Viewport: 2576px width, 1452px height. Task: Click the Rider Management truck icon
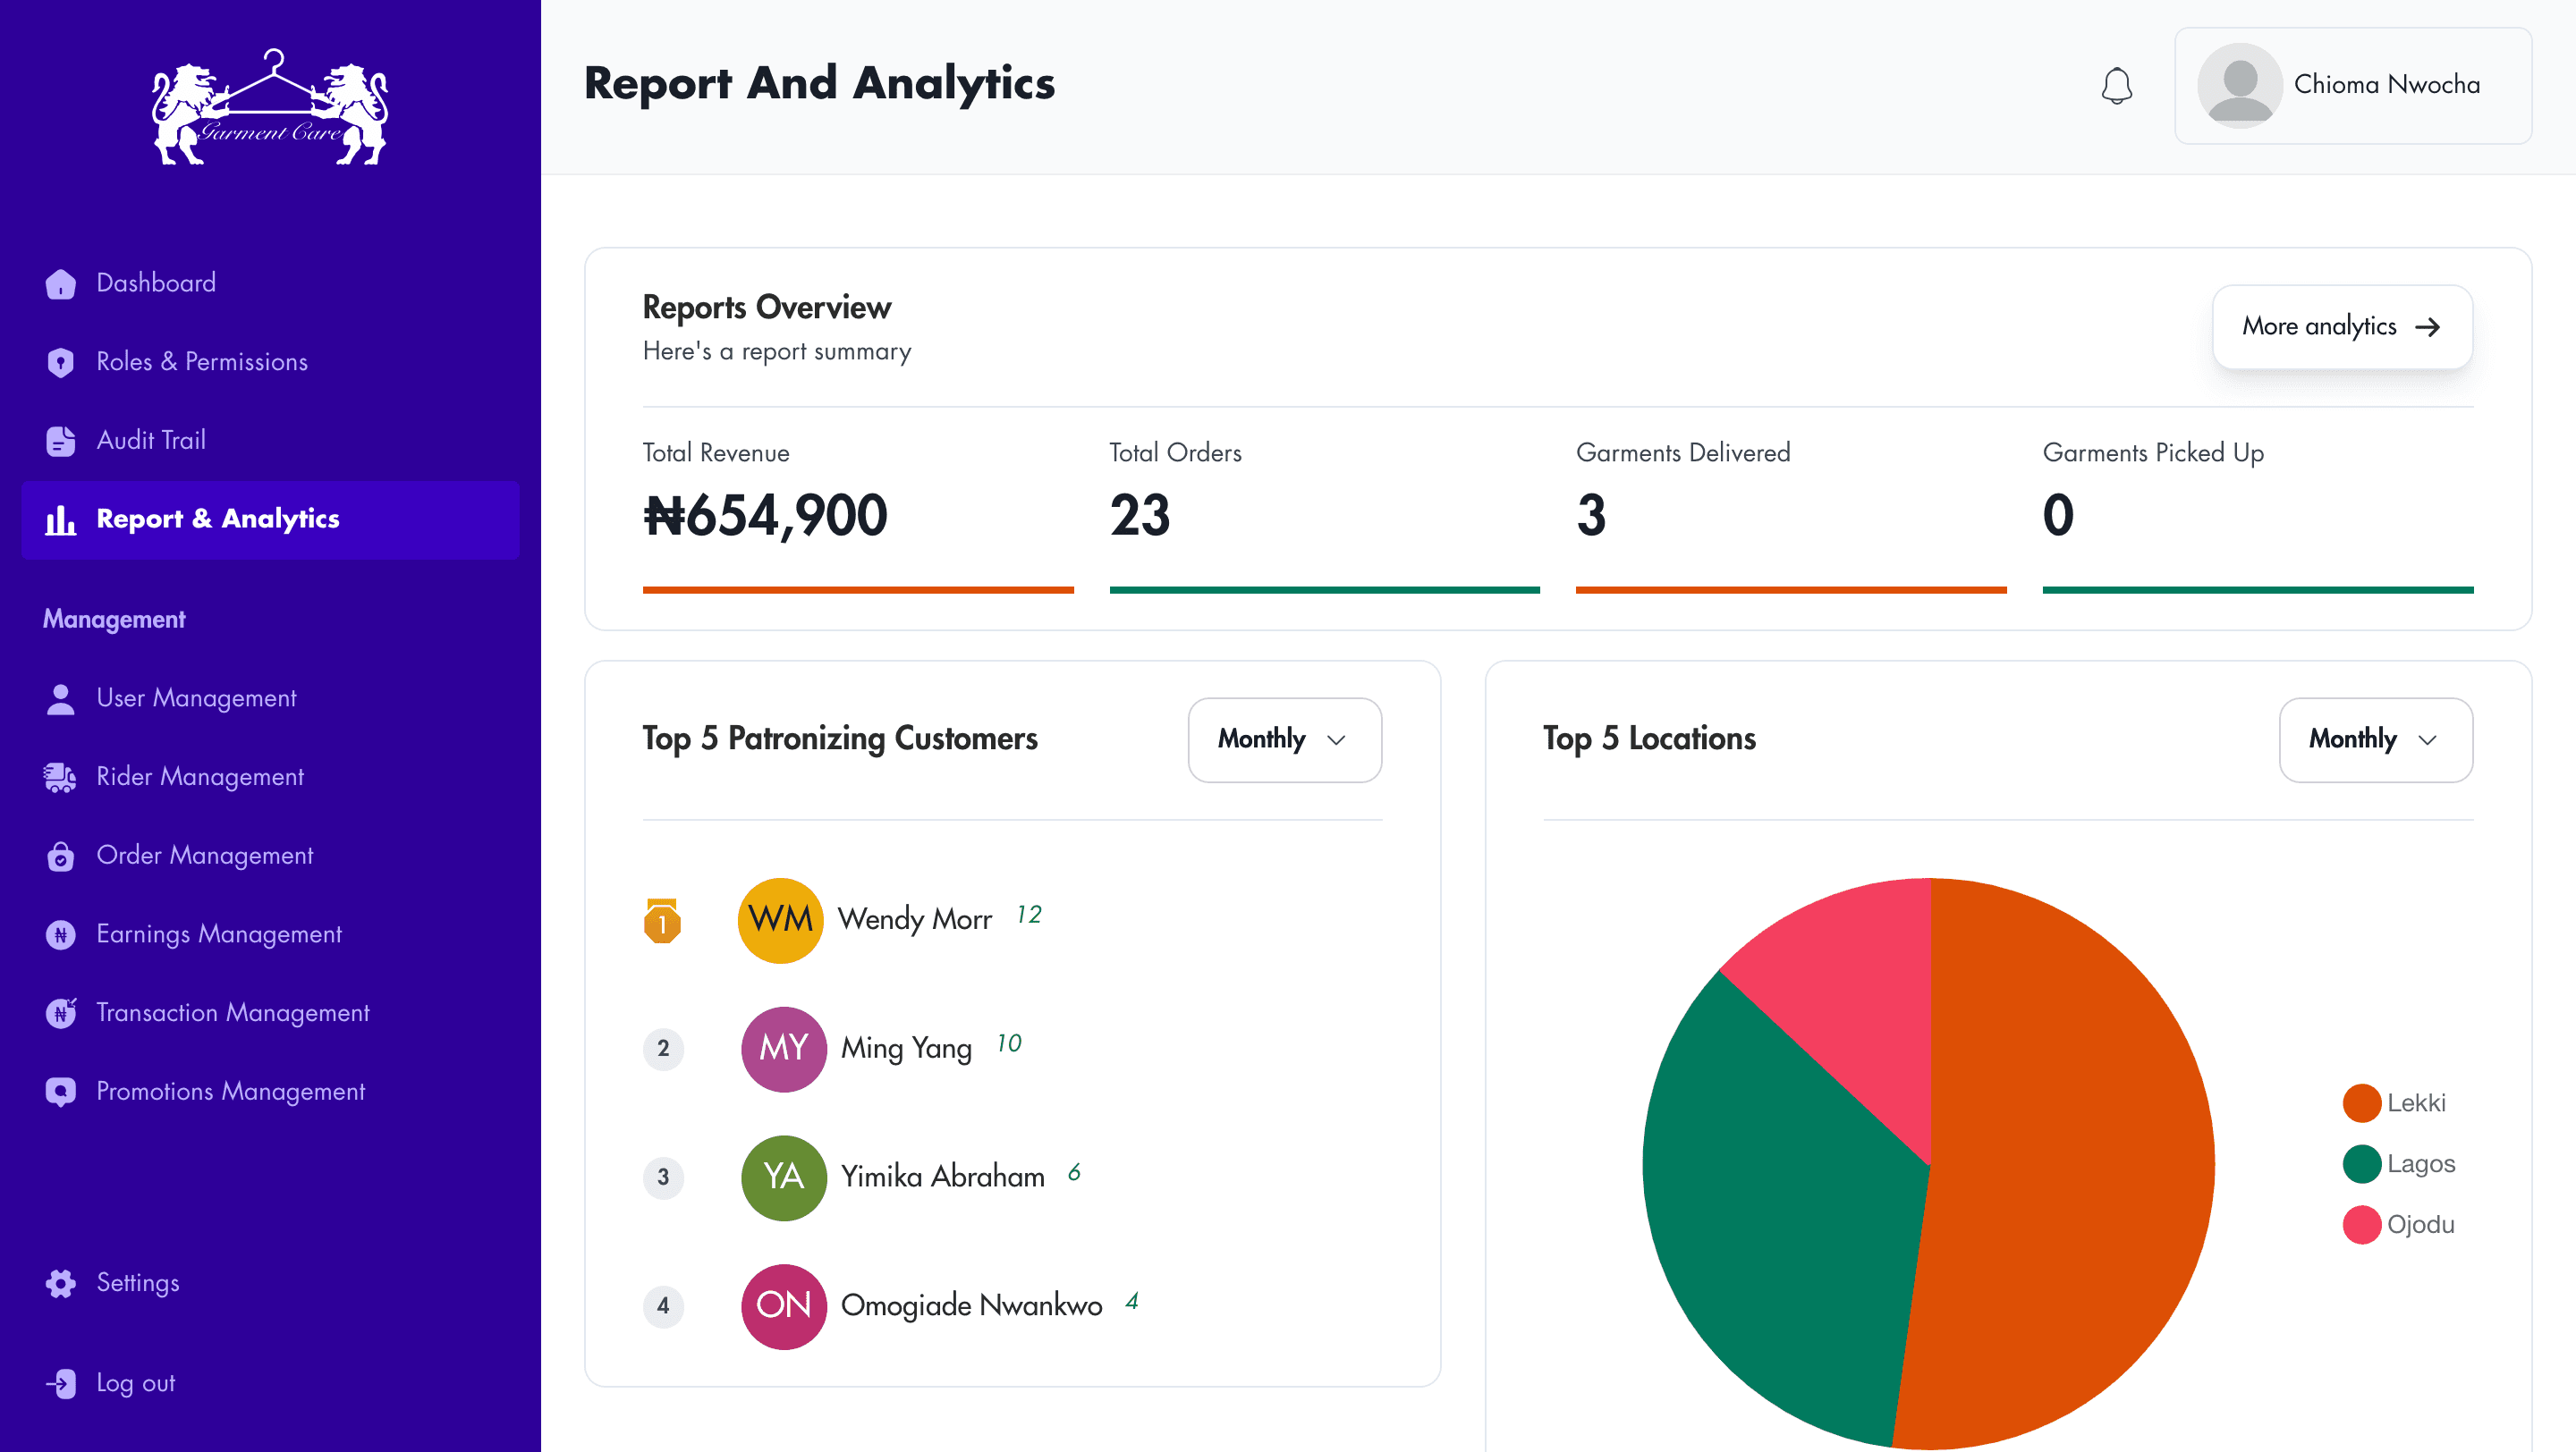pyautogui.click(x=60, y=778)
